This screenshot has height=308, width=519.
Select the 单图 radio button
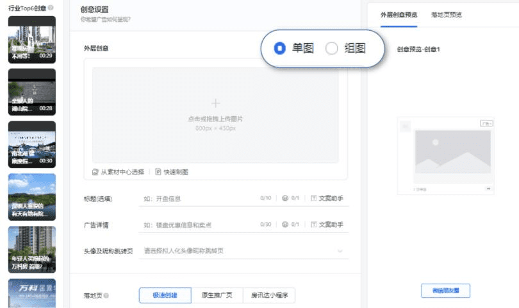pos(280,48)
